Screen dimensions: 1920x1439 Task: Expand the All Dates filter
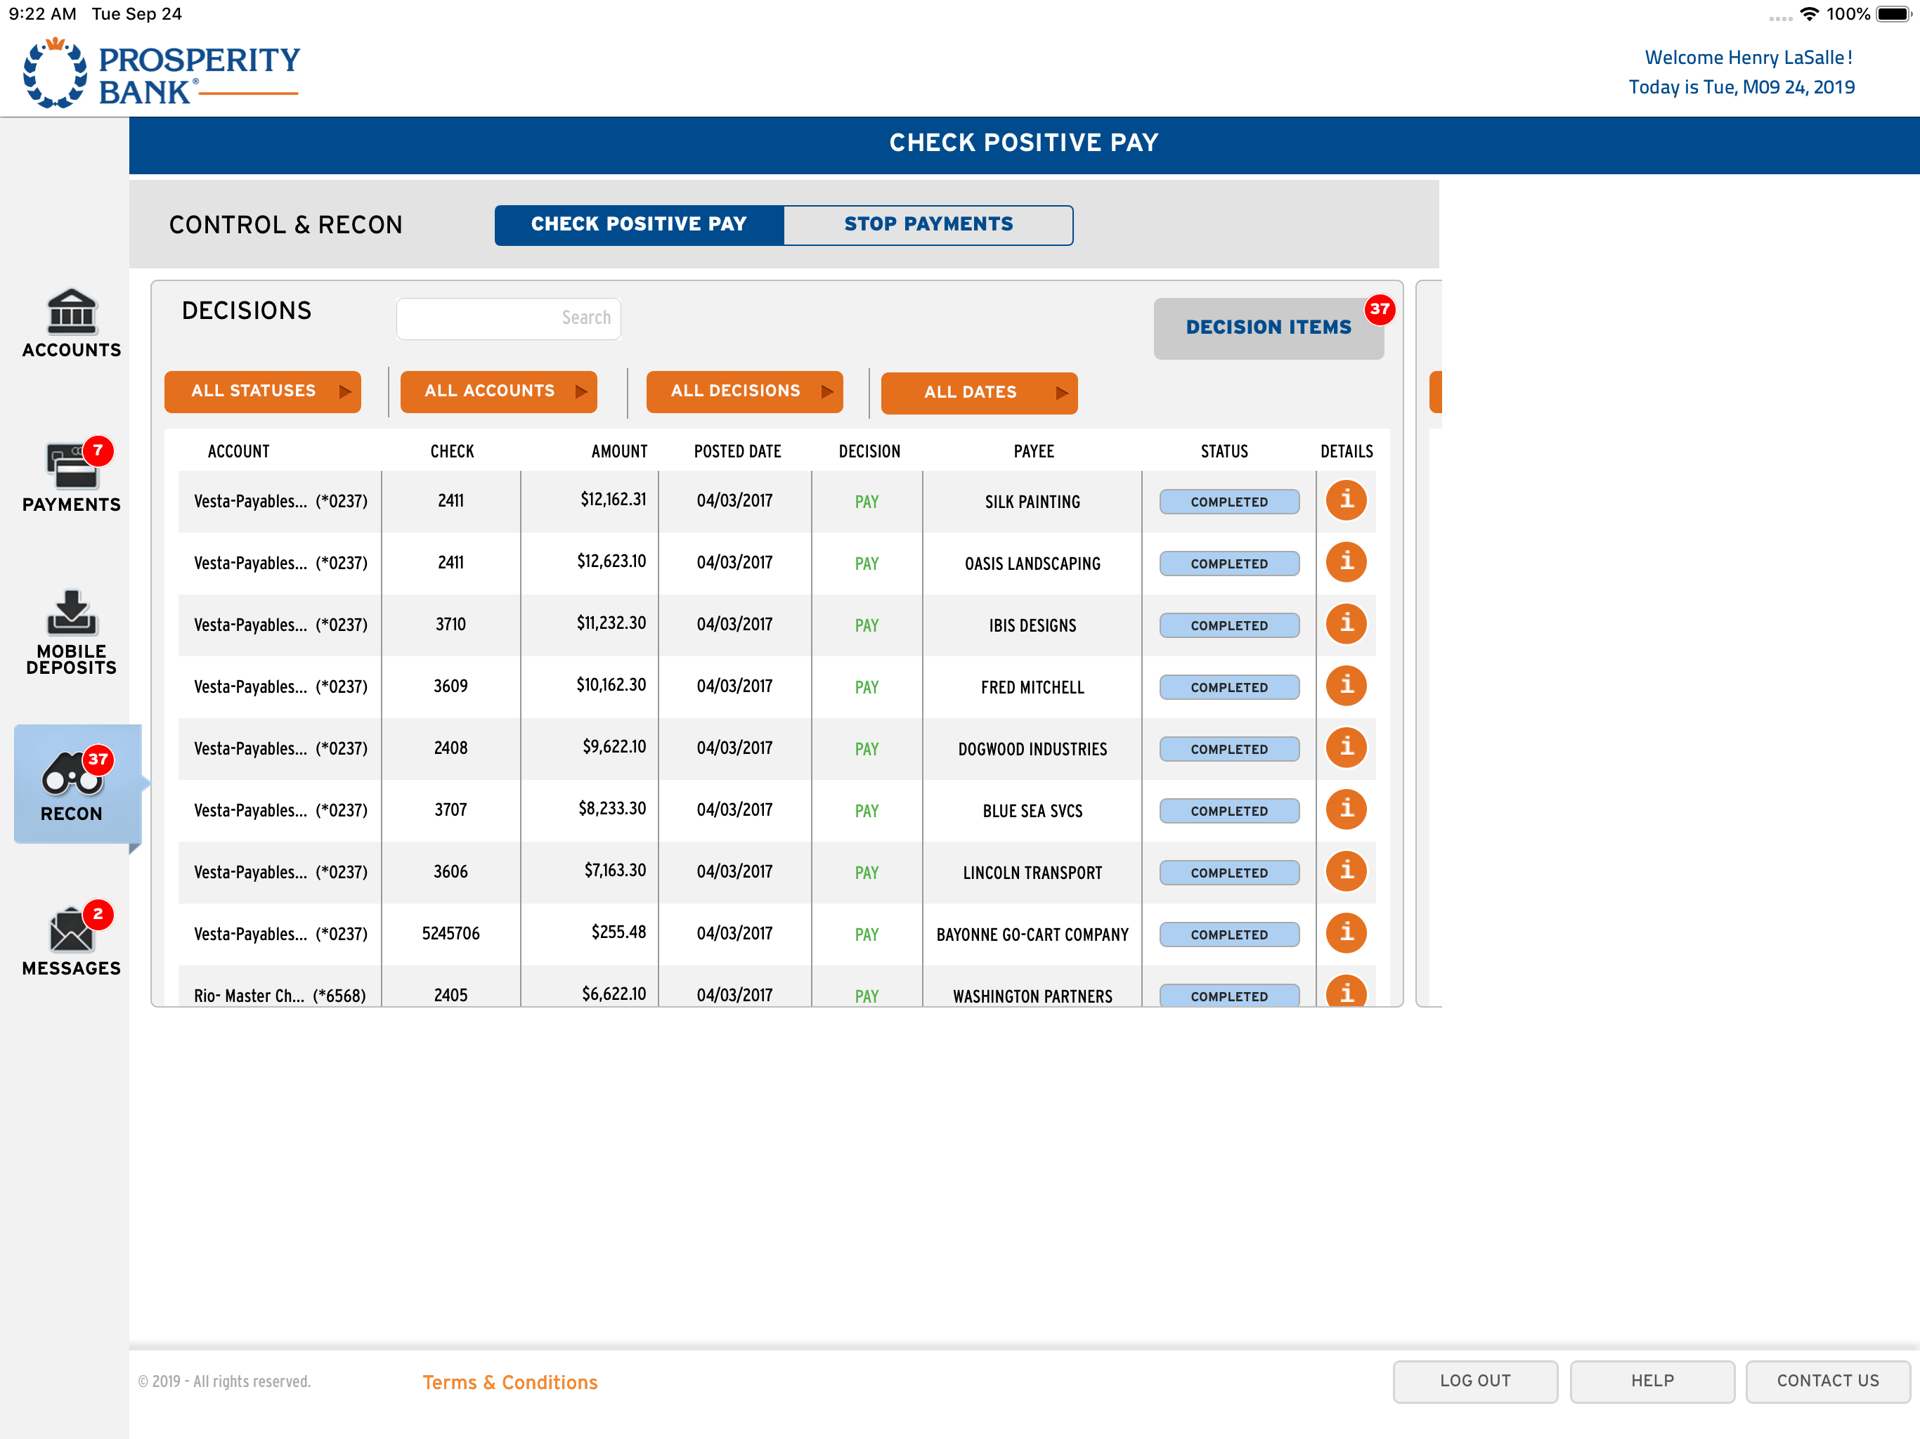pyautogui.click(x=979, y=392)
